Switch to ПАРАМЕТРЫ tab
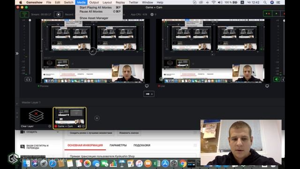The image size is (300, 169). point(118,146)
